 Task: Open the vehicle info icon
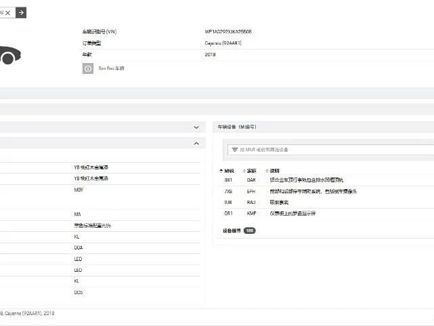click(88, 68)
